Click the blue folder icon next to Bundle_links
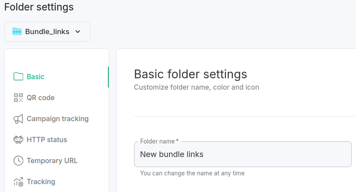 pyautogui.click(x=17, y=31)
